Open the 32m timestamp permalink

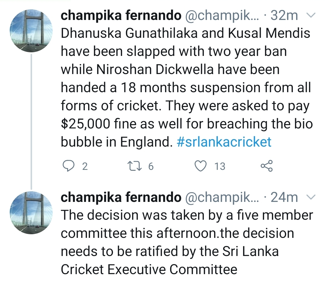[284, 15]
